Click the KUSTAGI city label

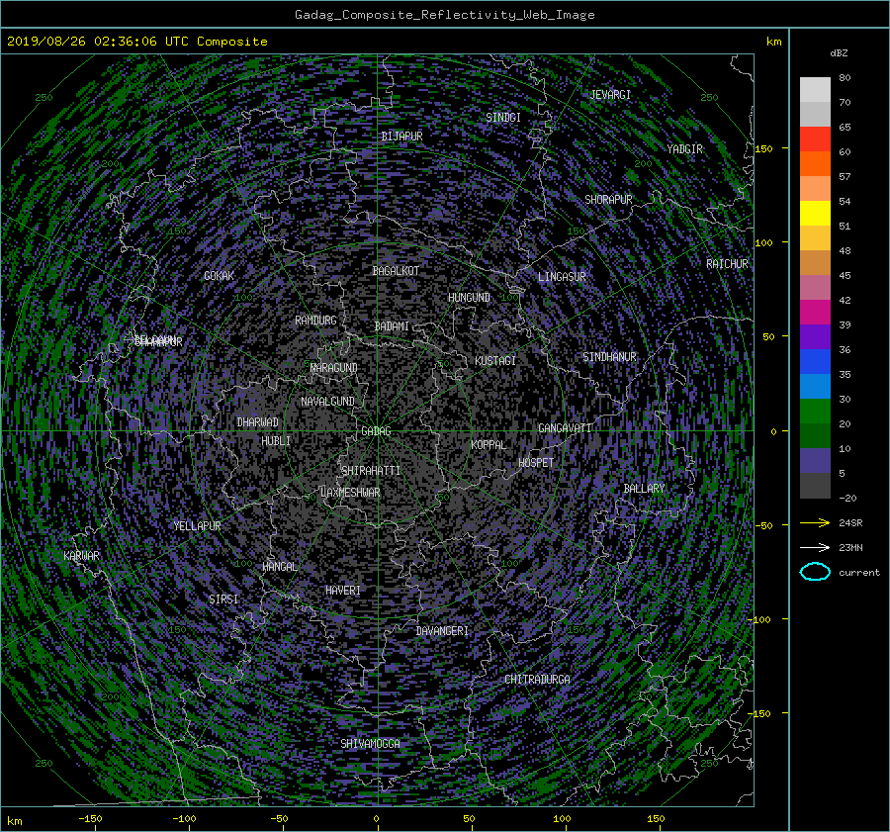click(495, 361)
